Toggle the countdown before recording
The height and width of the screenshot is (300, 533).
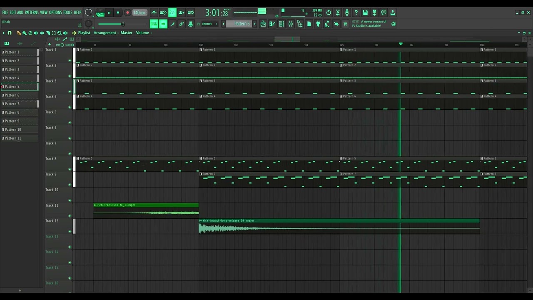172,12
